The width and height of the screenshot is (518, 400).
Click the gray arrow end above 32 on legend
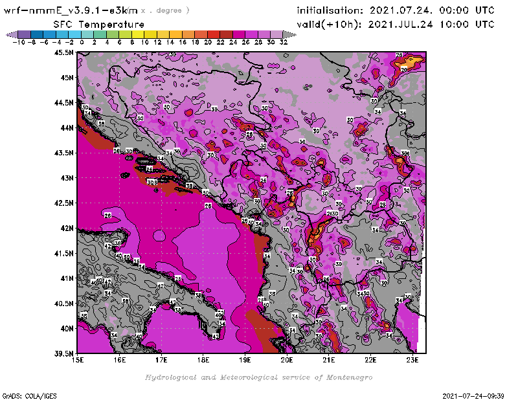point(289,34)
